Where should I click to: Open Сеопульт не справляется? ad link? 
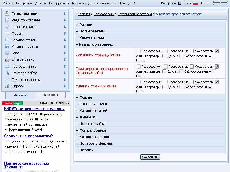28,136
